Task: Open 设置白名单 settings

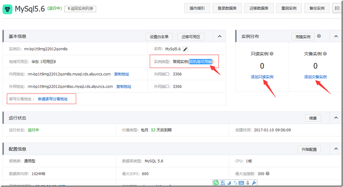Action: 159,37
